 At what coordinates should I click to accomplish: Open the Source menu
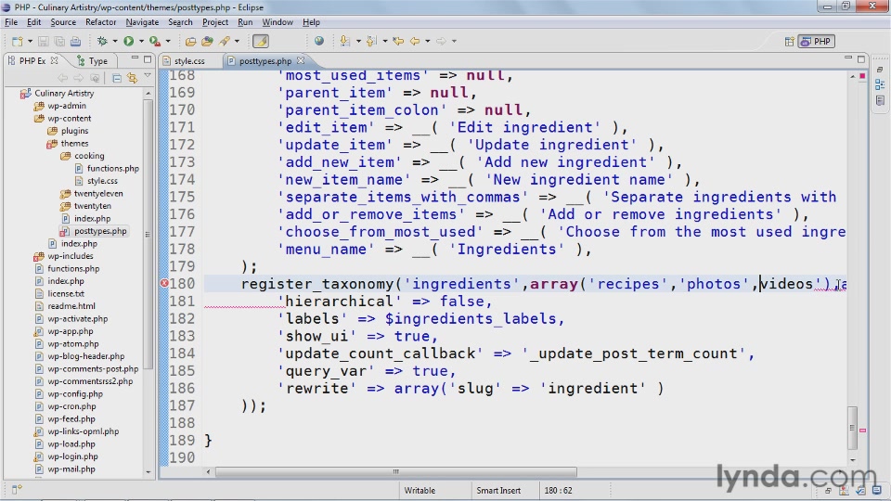coord(63,22)
